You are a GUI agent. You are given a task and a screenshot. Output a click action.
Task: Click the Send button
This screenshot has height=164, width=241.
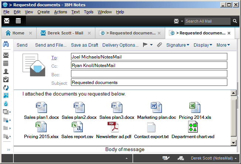[22, 45]
